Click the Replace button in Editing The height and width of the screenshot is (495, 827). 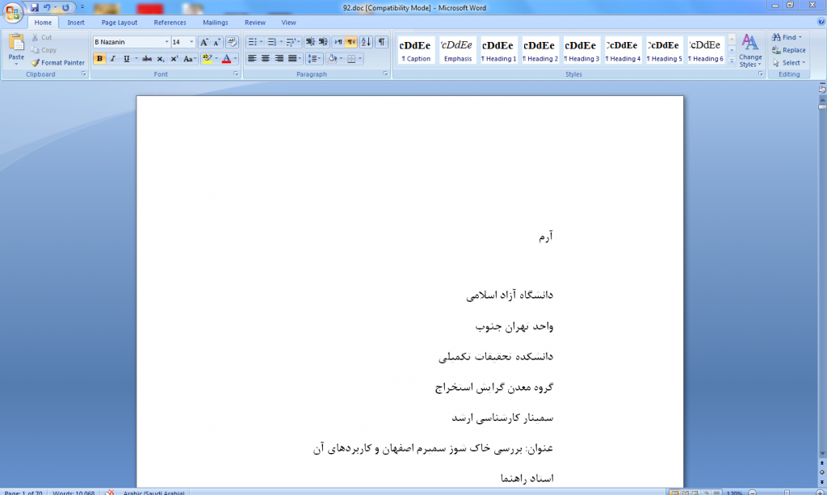point(788,50)
